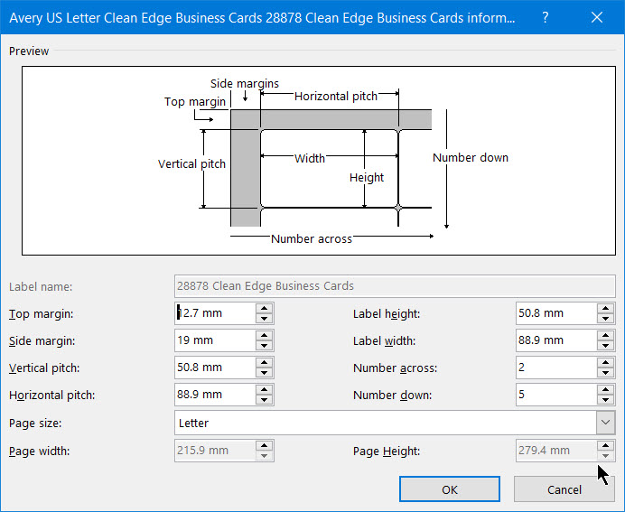Decrease the Number down value
This screenshot has height=512, width=625.
point(605,399)
